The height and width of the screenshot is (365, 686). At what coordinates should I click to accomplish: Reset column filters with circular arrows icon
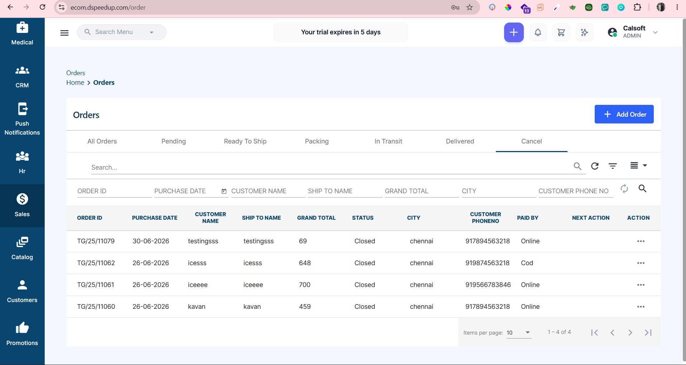(624, 189)
